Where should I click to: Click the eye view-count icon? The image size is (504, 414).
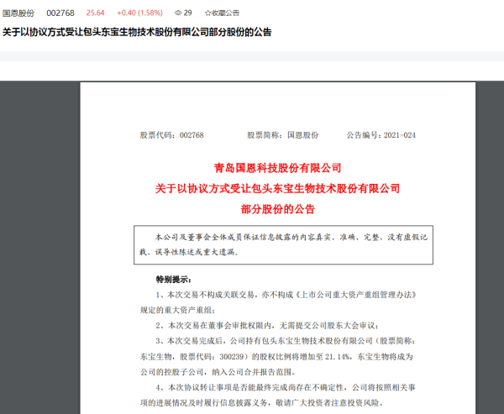pos(178,13)
